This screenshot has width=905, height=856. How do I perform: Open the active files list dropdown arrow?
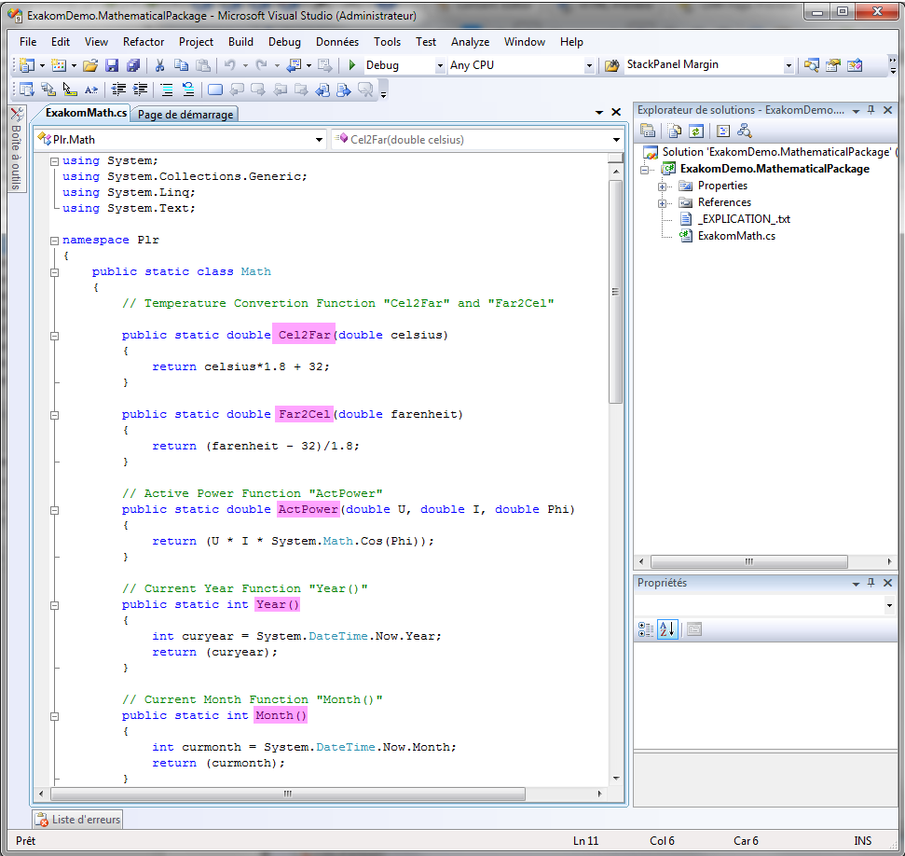[x=599, y=112]
